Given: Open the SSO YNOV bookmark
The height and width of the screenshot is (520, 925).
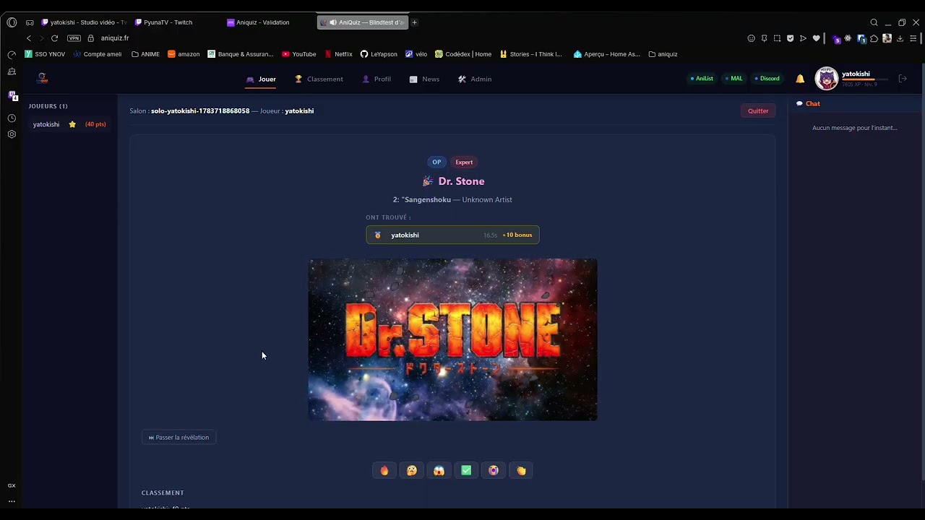Looking at the screenshot, I should 45,54.
